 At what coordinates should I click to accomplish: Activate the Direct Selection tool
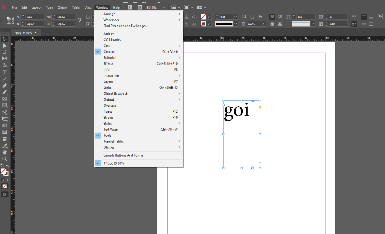tap(5, 45)
